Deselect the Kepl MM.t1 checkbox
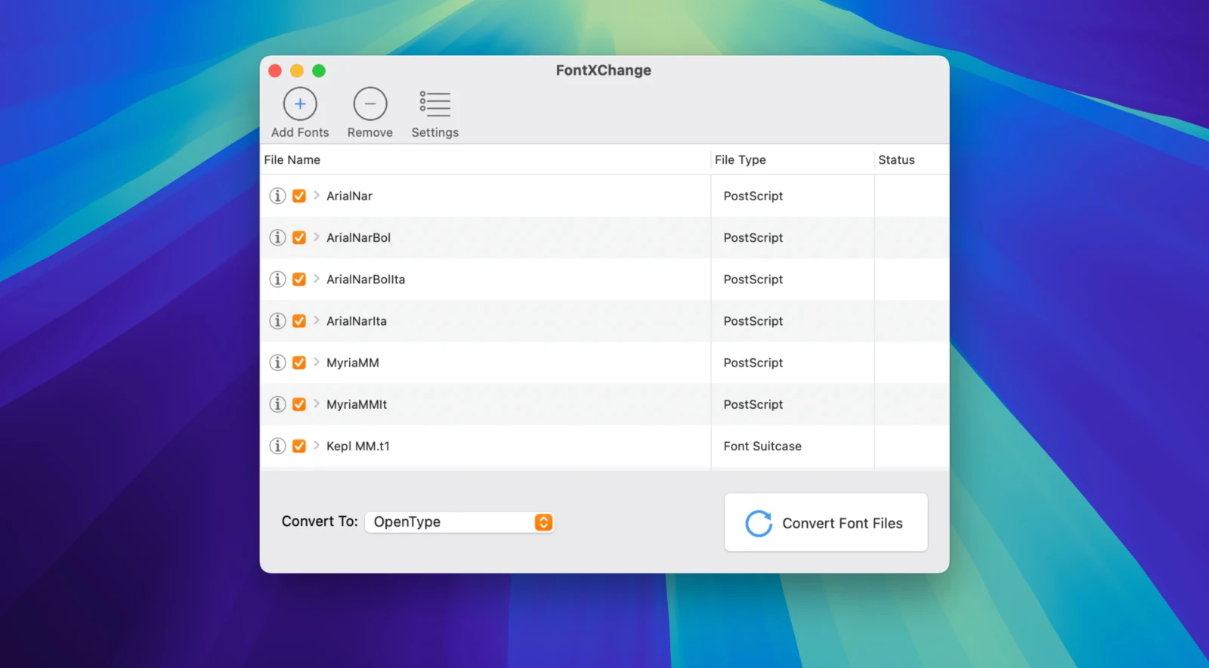 [x=299, y=446]
